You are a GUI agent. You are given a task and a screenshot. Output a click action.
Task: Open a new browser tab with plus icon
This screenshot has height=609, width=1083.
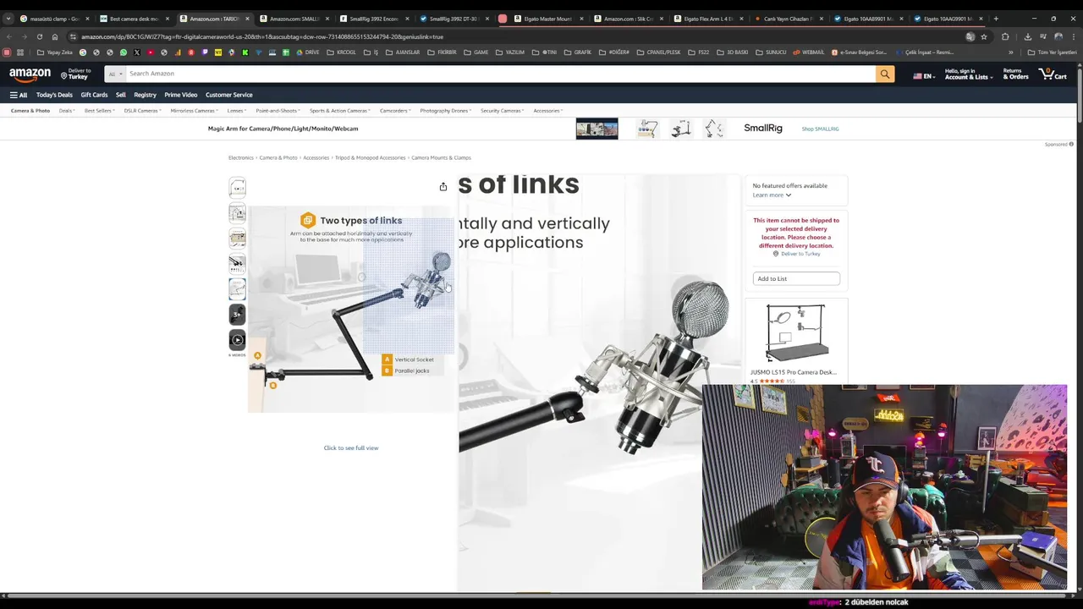click(996, 19)
